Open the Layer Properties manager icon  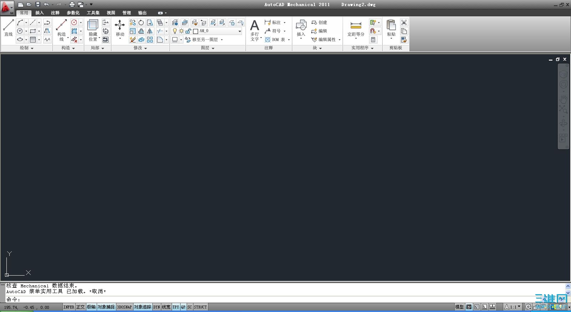click(x=175, y=22)
